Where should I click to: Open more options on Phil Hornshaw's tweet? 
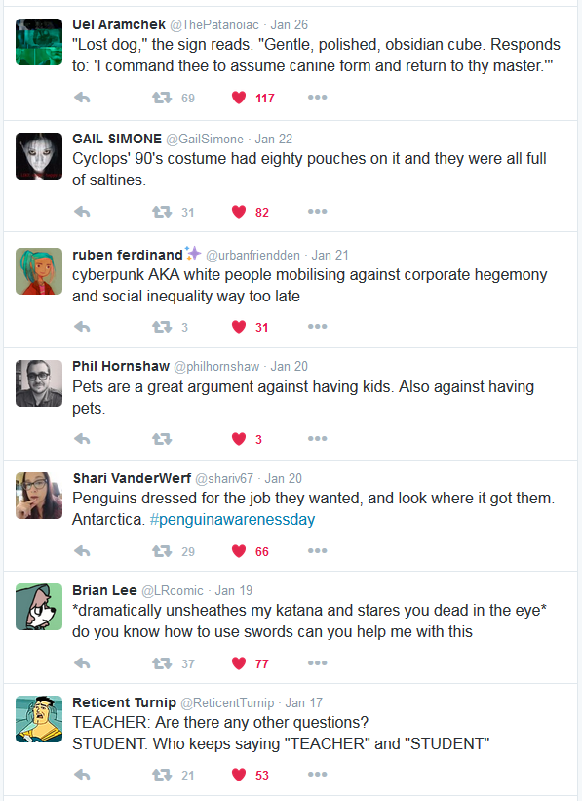coord(317,439)
